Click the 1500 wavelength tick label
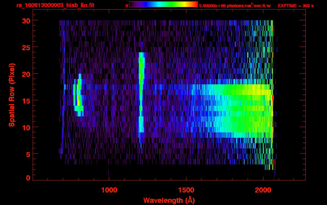327x205 pixels. [x=186, y=190]
